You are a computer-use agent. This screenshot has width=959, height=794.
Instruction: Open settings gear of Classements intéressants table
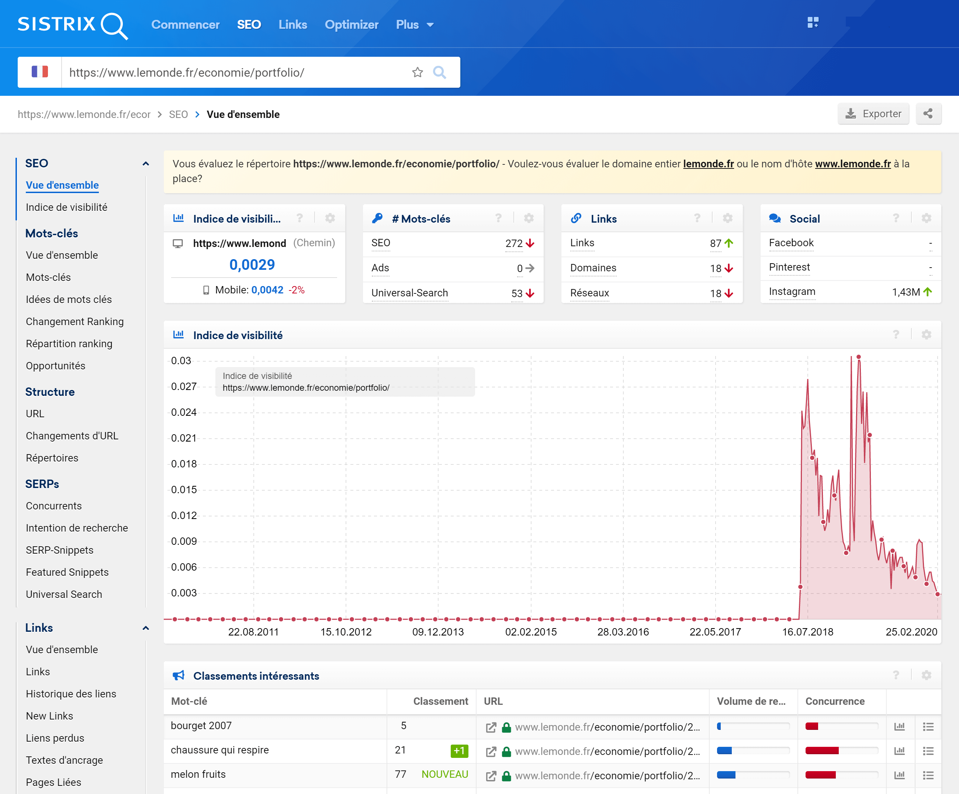coord(926,675)
